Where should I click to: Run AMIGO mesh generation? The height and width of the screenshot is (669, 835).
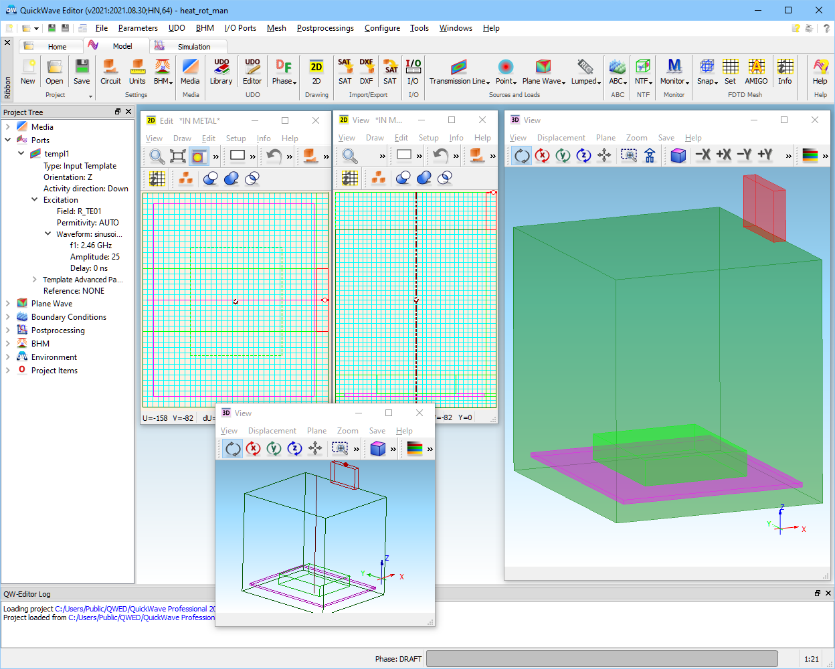pyautogui.click(x=756, y=72)
